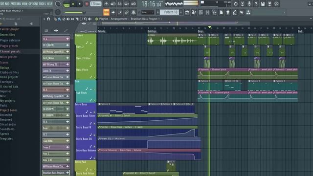Toggle wait for input before playing

[x=113, y=4]
